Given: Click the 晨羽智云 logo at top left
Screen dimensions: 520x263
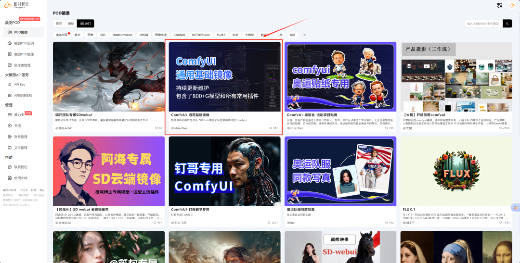Looking at the screenshot, I should point(16,5).
